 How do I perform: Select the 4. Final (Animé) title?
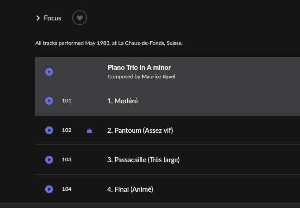click(130, 189)
